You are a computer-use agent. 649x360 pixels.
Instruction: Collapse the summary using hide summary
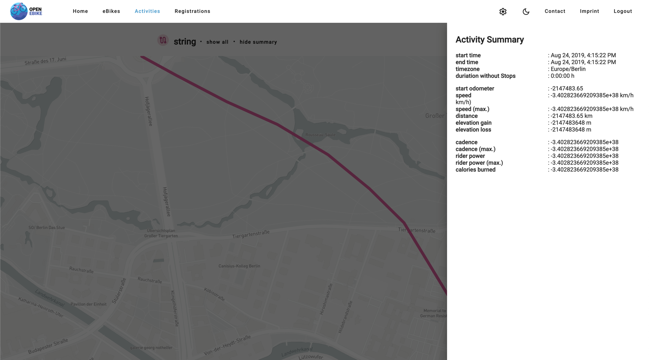258,42
